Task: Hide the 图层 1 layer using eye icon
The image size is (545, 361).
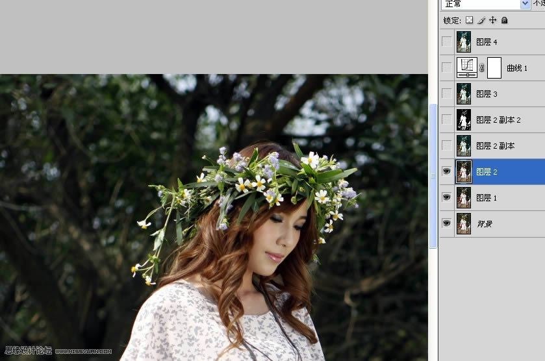Action: [x=446, y=197]
